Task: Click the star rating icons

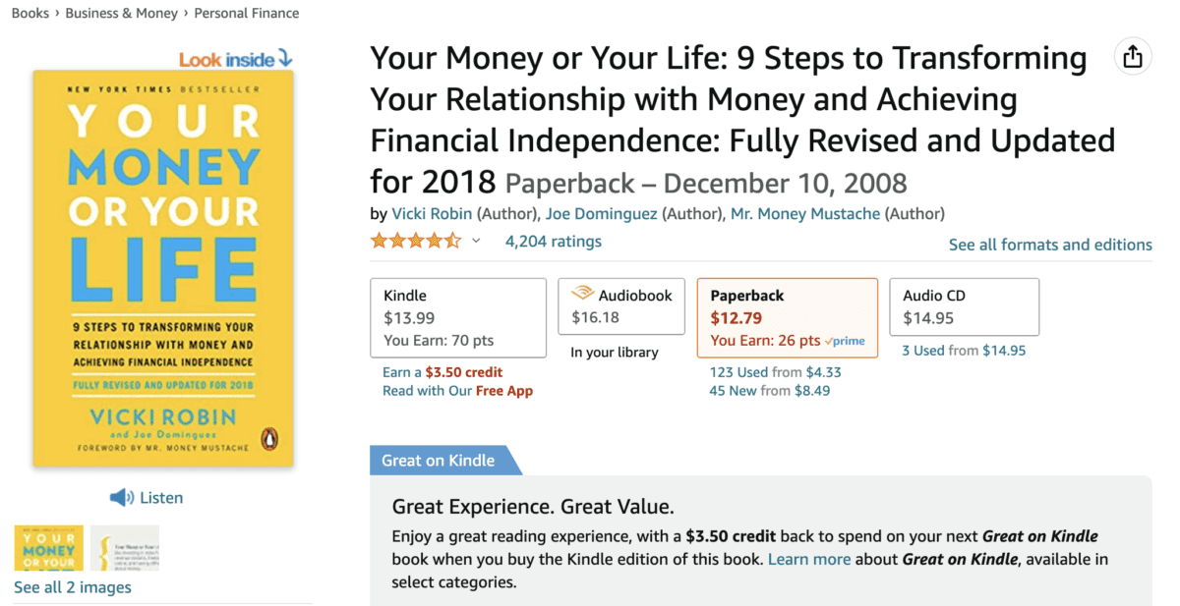Action: click(415, 242)
